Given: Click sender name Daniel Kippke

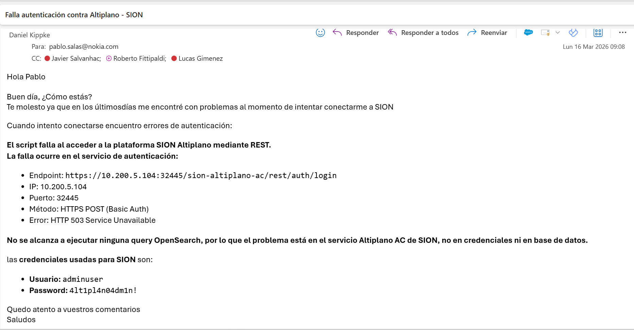Looking at the screenshot, I should pyautogui.click(x=30, y=35).
